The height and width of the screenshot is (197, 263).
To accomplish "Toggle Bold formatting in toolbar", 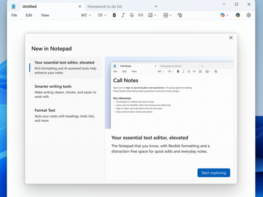I will coord(114,15).
